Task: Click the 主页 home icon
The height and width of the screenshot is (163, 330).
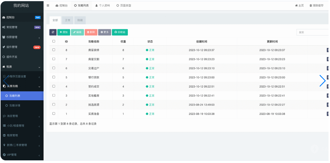Action: point(296,6)
